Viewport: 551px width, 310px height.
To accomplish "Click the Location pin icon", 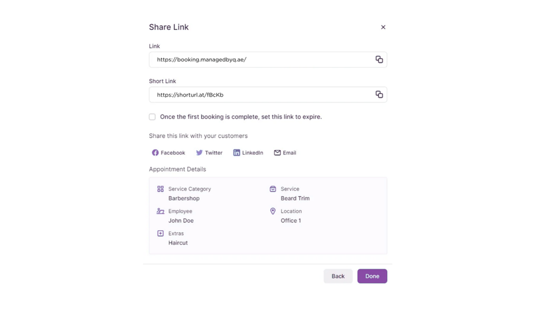I will [273, 211].
